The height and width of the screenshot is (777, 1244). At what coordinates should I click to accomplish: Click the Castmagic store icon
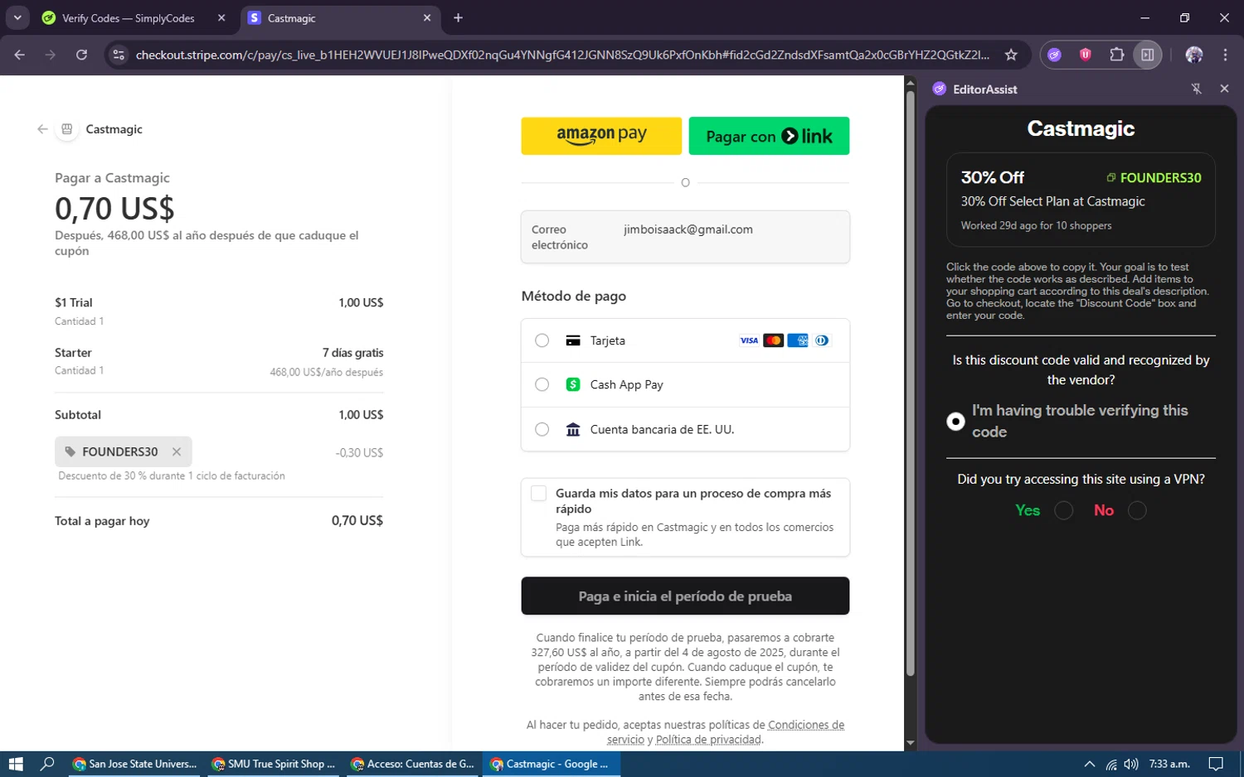(67, 129)
